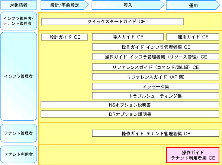Click the 設計/事前設定 phase arrow
The width and height of the screenshot is (222, 165).
[x=65, y=5]
